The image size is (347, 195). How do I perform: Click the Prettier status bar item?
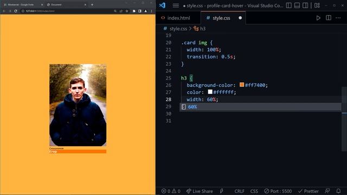point(309,191)
